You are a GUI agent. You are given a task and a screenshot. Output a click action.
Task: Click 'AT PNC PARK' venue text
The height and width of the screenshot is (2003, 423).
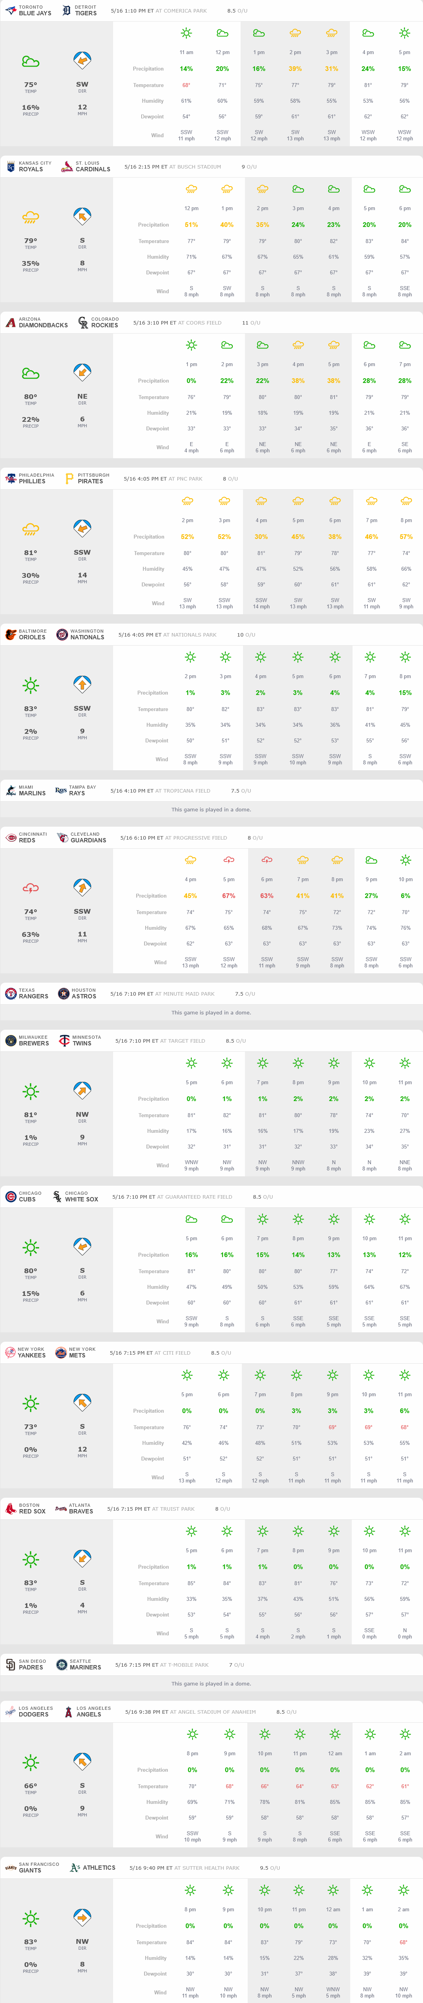click(x=185, y=478)
